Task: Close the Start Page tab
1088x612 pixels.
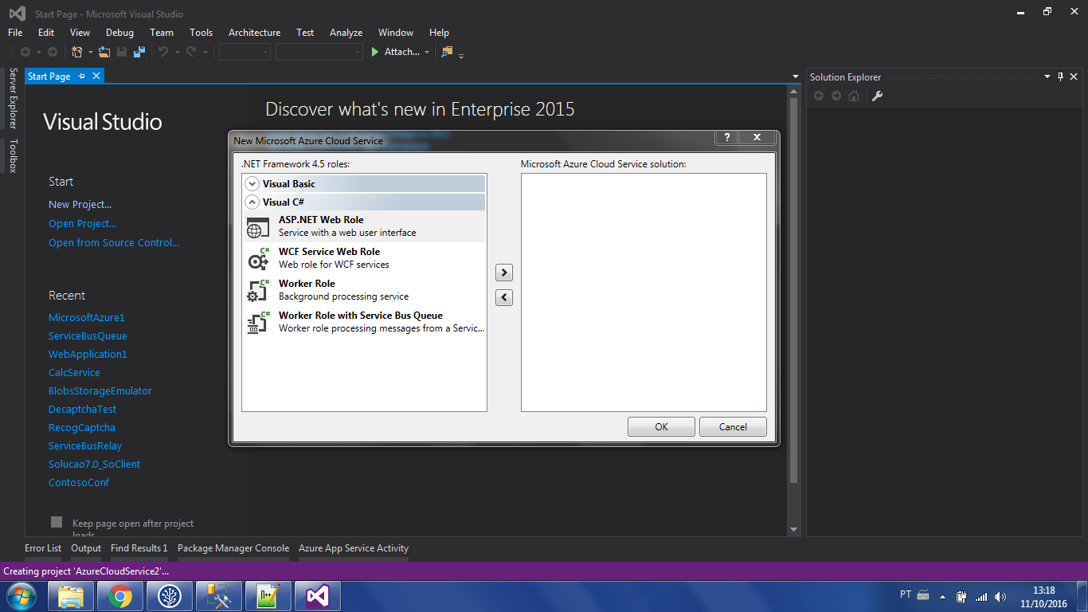Action: click(x=96, y=76)
